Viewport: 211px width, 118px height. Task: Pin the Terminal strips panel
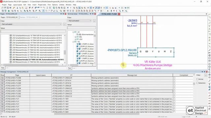[93, 14]
